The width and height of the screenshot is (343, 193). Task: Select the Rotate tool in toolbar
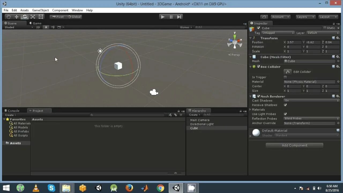[25, 17]
